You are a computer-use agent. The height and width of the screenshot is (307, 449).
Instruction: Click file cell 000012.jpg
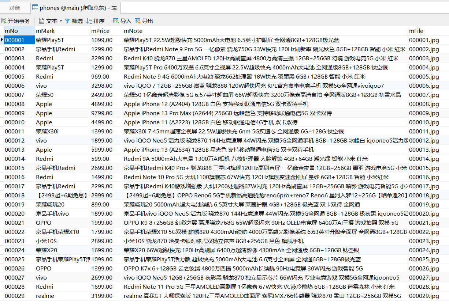[x=428, y=140]
